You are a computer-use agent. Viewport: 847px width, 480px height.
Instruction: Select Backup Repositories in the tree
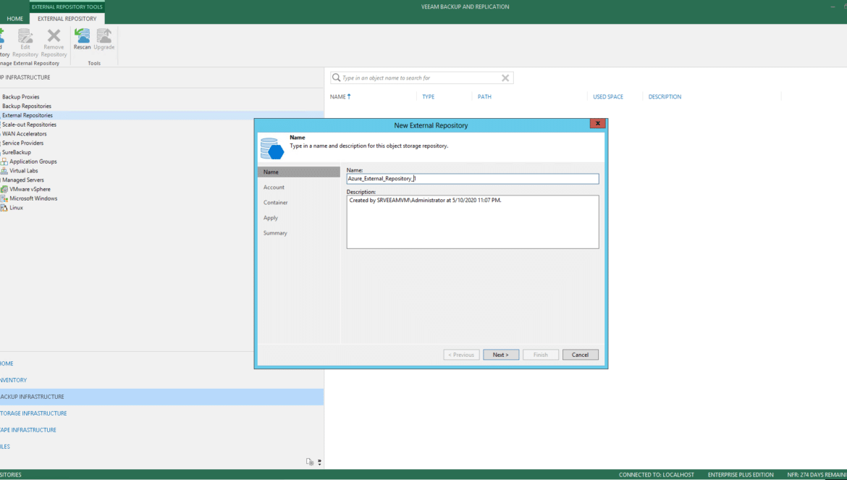27,106
